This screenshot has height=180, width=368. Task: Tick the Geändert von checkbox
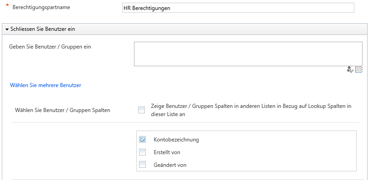point(143,165)
